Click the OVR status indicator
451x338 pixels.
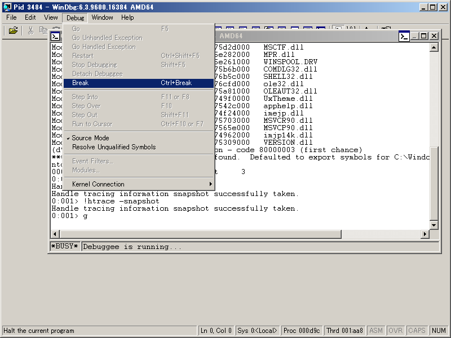[396, 331]
